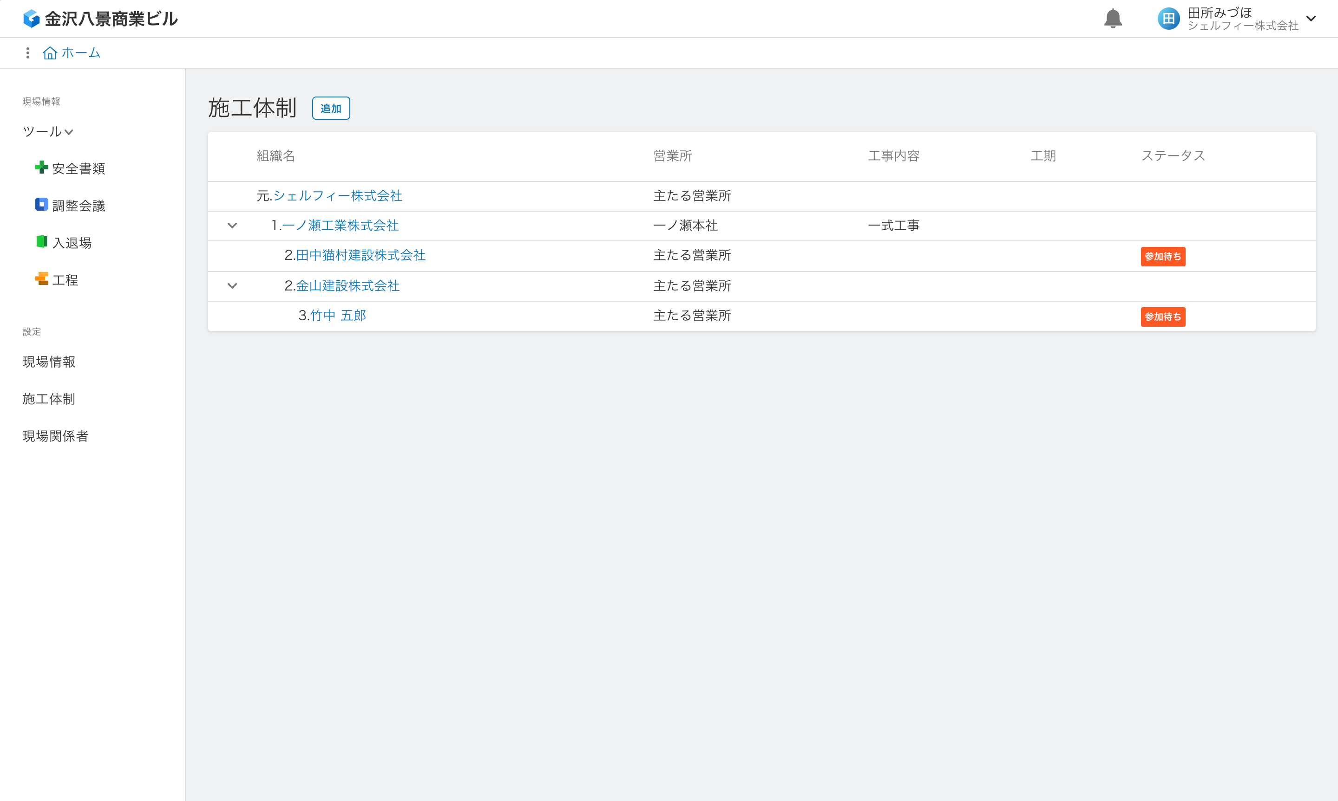Click the logo beside 金沢八景商業ビル

click(31, 19)
